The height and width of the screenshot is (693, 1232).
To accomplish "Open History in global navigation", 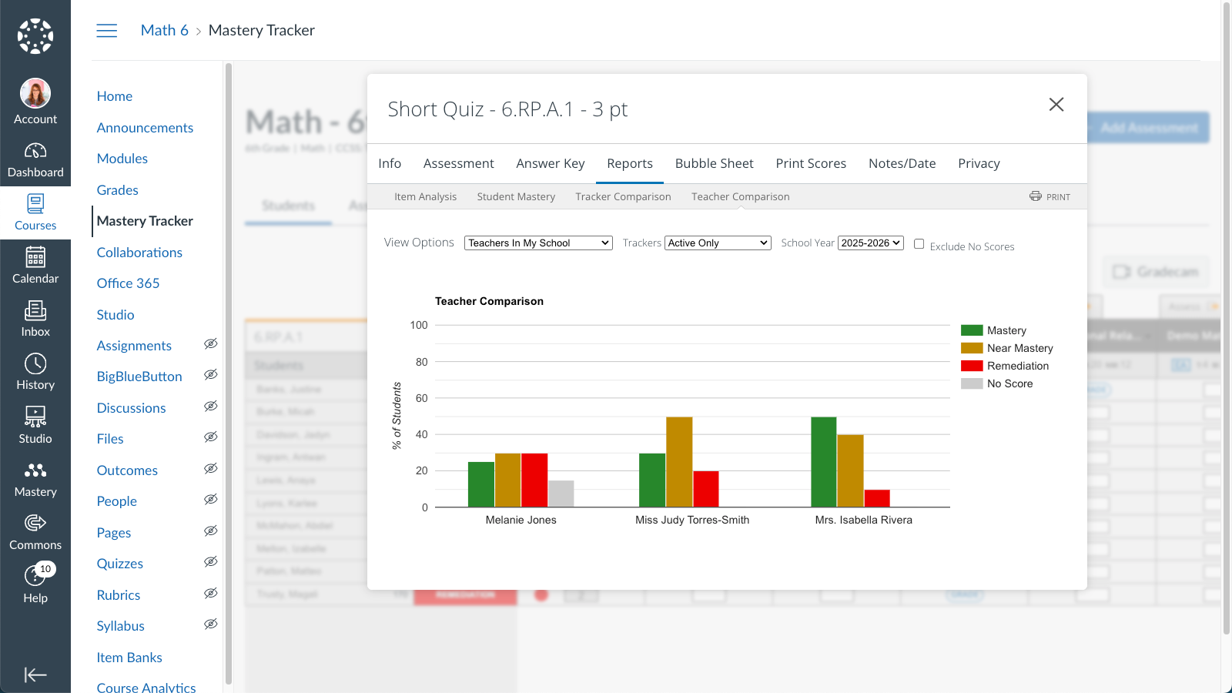I will coord(35,372).
